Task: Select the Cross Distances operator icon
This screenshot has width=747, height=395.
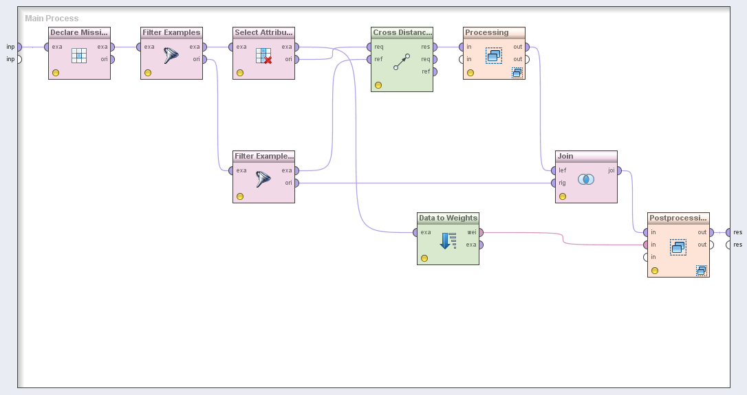Action: 402,62
